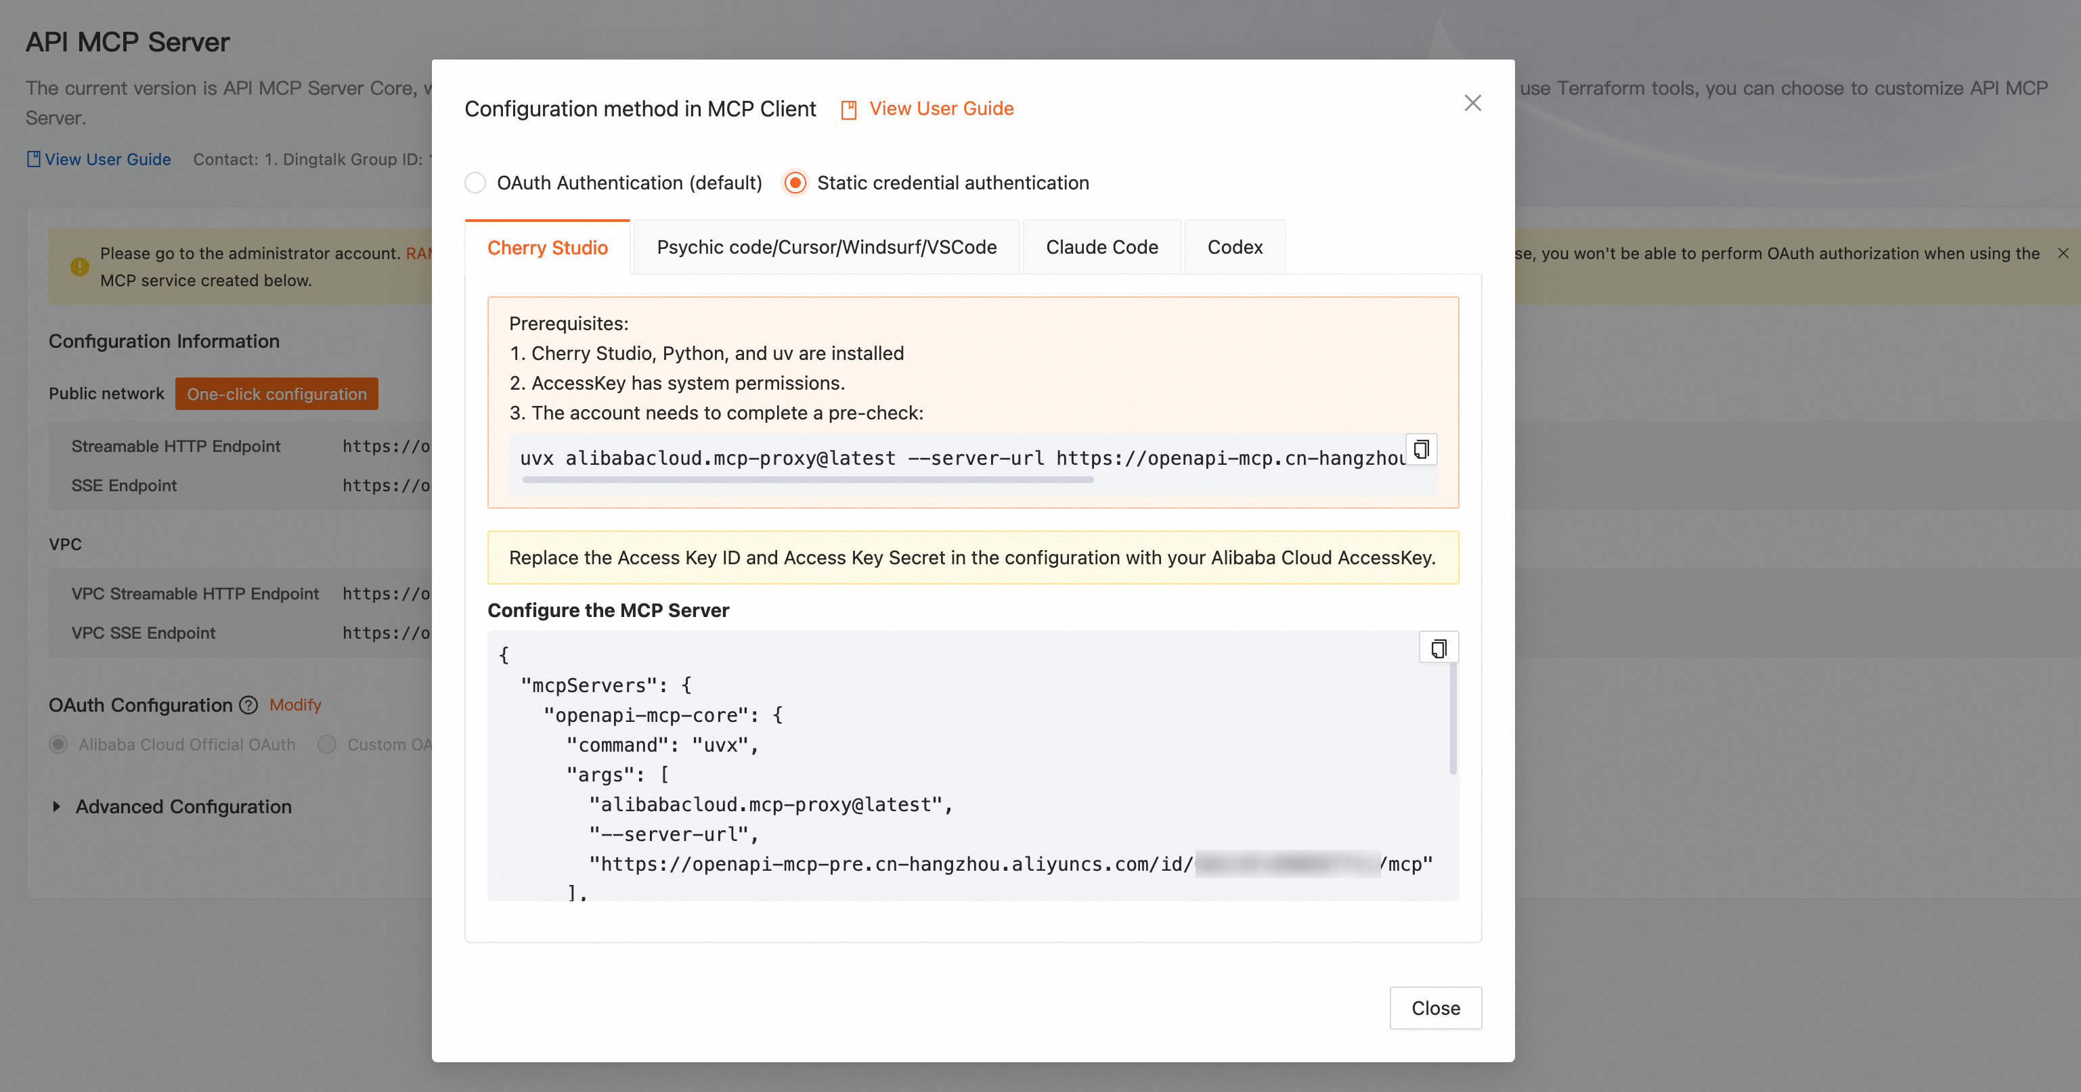Select Static credential authentication radio option
The image size is (2081, 1092).
point(795,183)
